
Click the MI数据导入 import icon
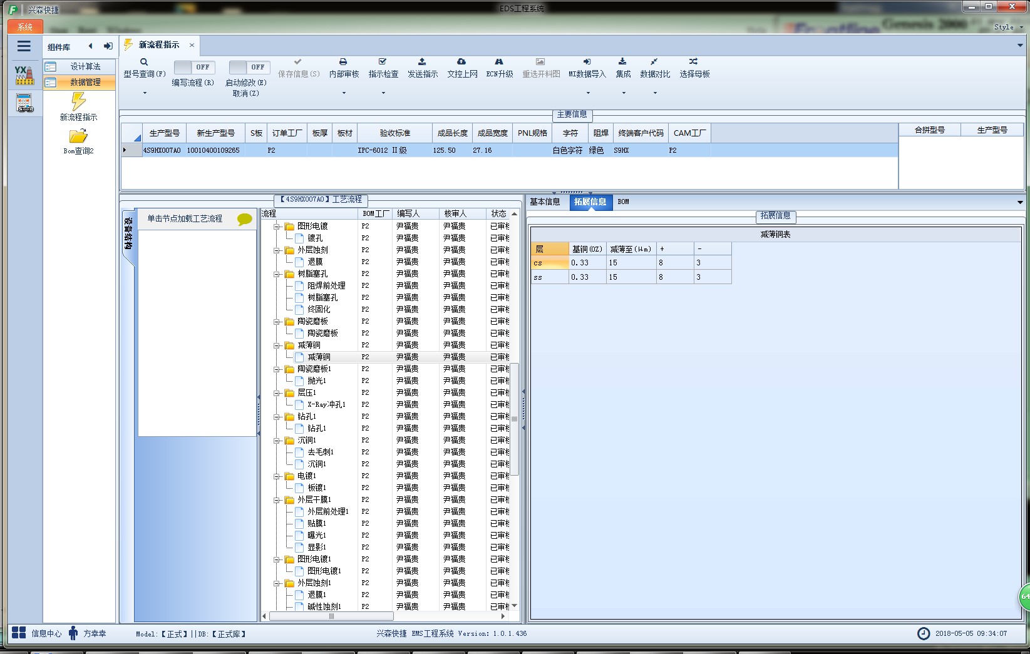pos(587,62)
